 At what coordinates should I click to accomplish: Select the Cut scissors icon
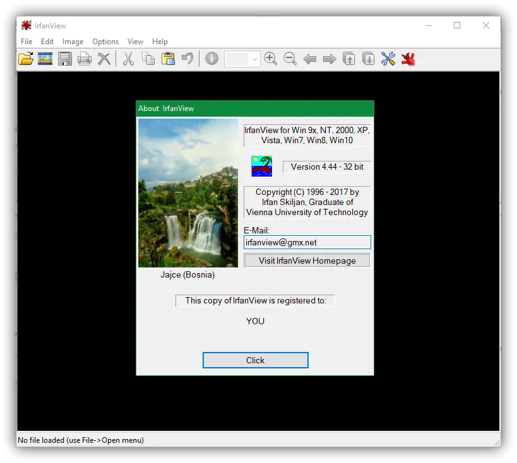[128, 59]
